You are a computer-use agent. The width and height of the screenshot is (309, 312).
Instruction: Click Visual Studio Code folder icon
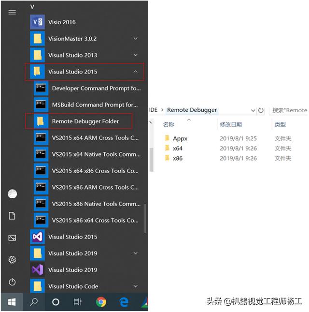[x=37, y=286]
